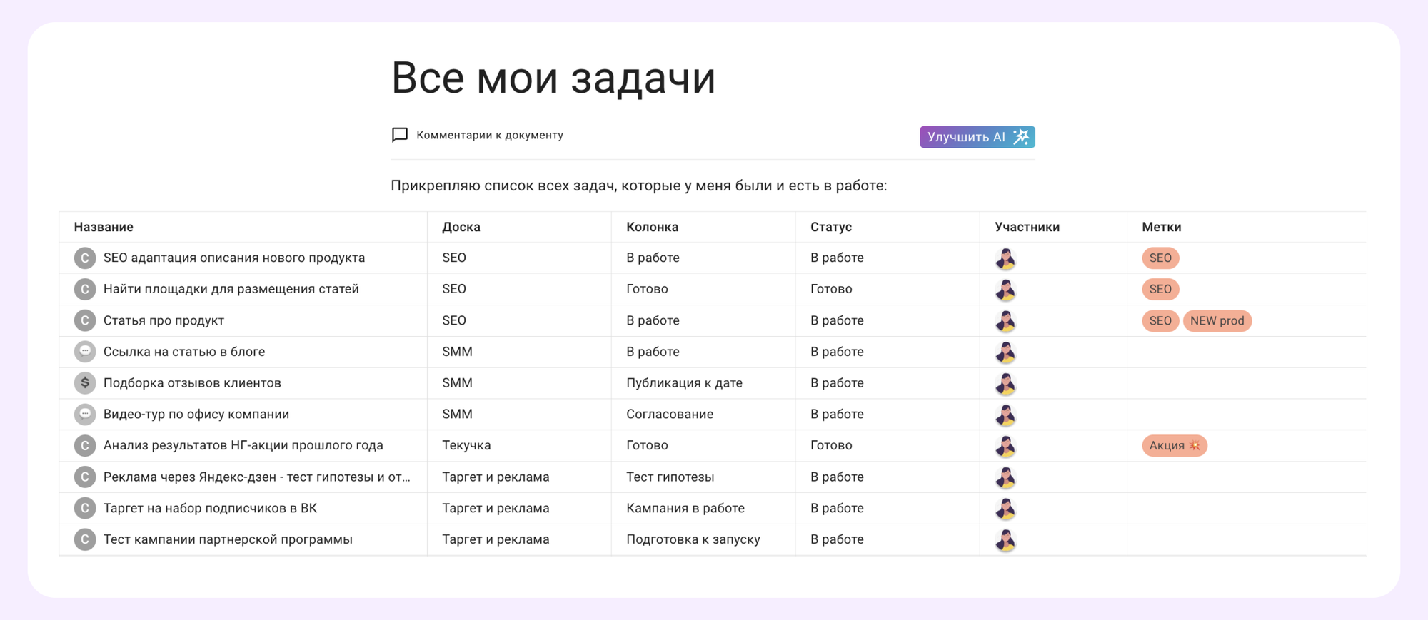Click SEO tag in Найти площадки row
This screenshot has height=620, width=1428.
pyautogui.click(x=1160, y=289)
